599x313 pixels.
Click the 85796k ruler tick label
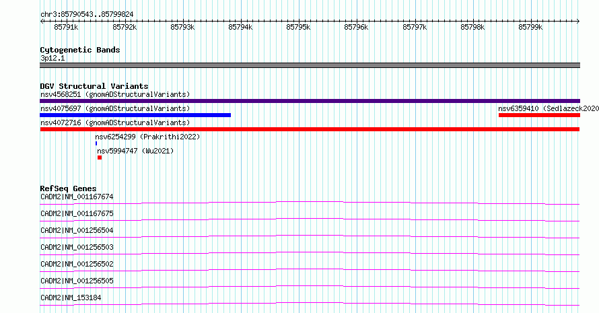tap(356, 27)
